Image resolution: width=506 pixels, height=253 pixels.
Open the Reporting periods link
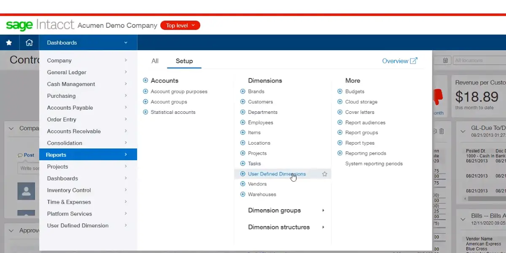pyautogui.click(x=366, y=153)
